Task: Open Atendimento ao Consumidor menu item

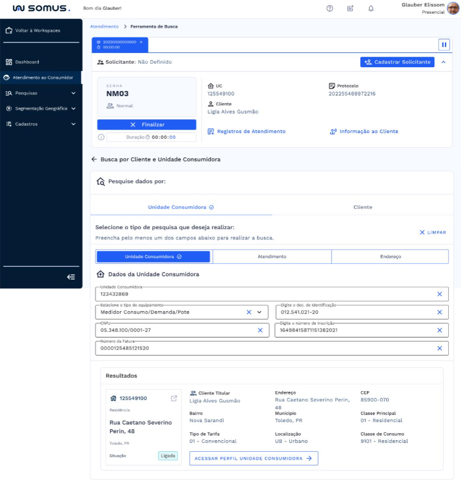Action: (43, 77)
